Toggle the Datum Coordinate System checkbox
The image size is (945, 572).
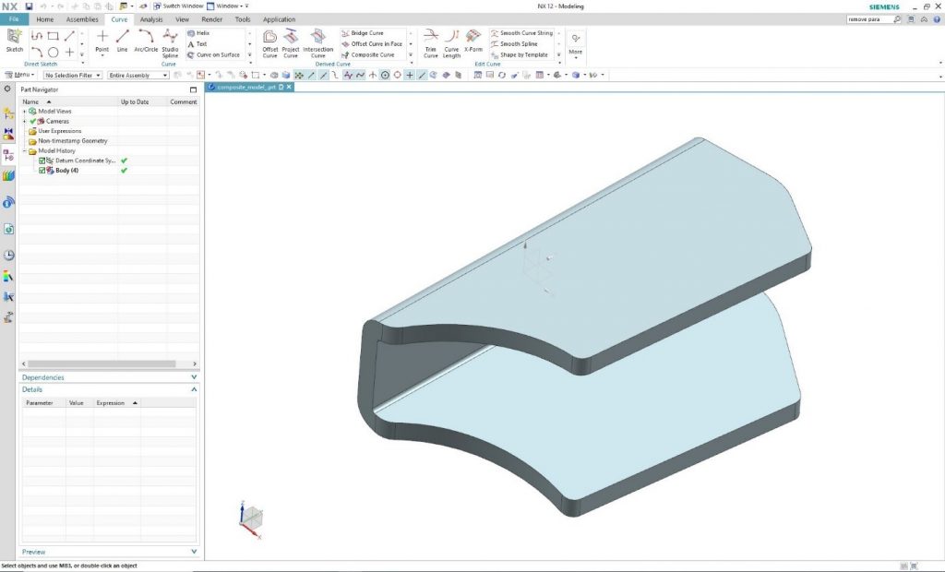pyautogui.click(x=42, y=161)
